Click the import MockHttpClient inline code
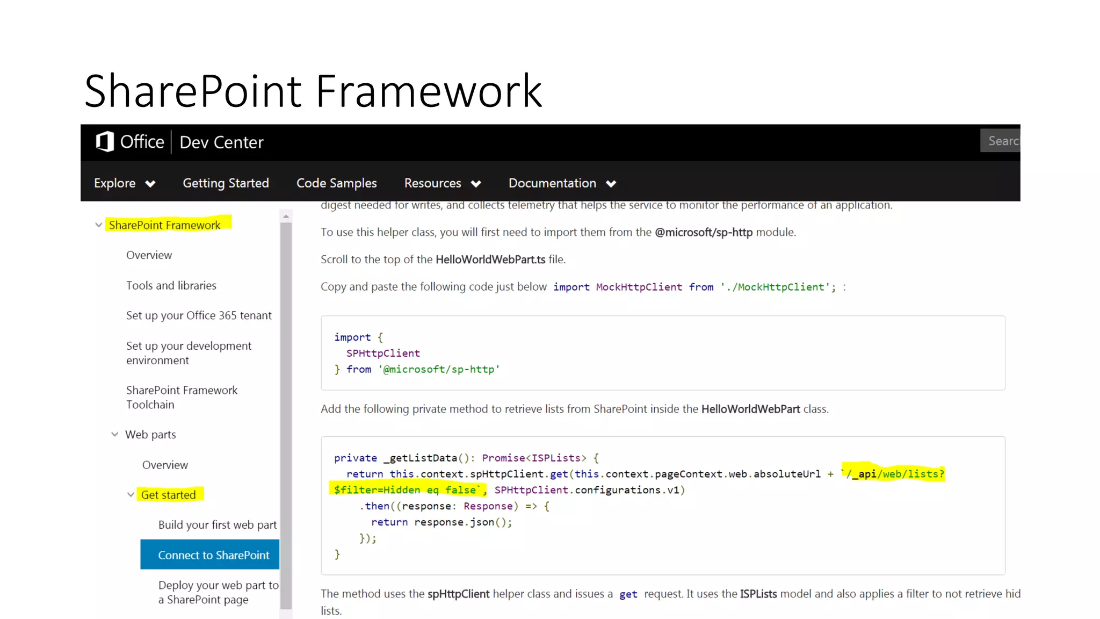Image resolution: width=1100 pixels, height=619 pixels. [x=694, y=287]
